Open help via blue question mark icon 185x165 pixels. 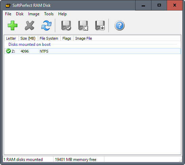(x=119, y=25)
